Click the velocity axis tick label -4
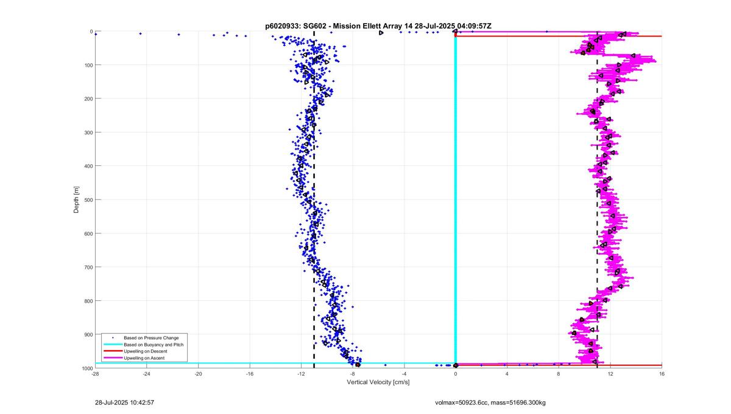The height and width of the screenshot is (414, 731). (x=404, y=374)
